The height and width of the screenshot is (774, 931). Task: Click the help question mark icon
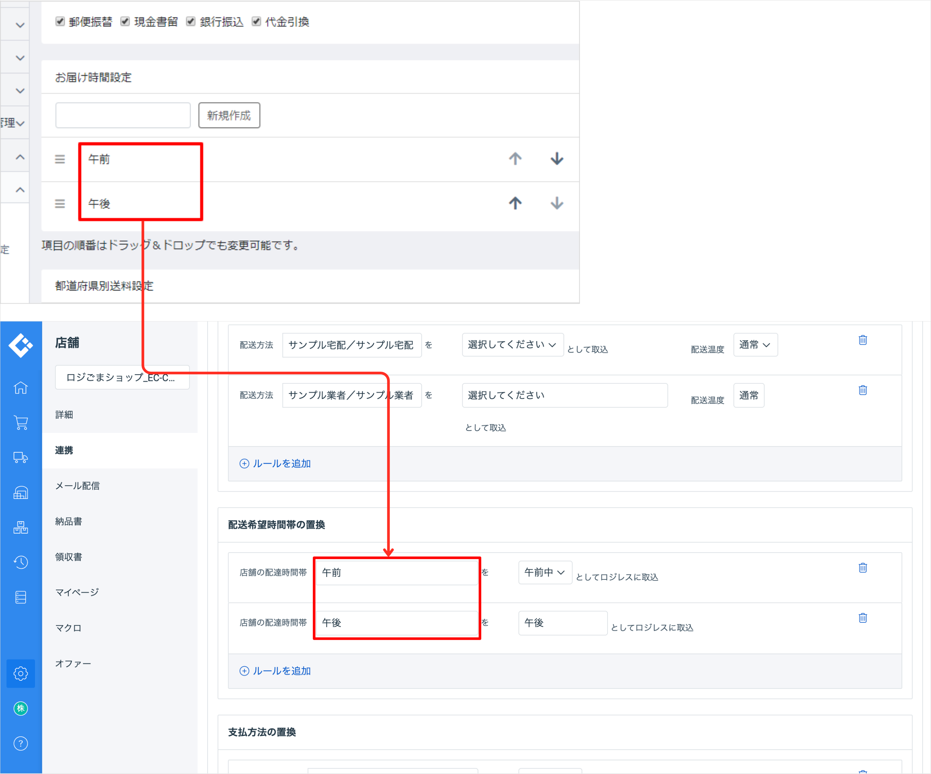[x=20, y=743]
